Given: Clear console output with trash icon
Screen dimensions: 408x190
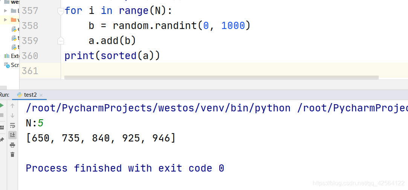Looking at the screenshot, I should point(12,155).
